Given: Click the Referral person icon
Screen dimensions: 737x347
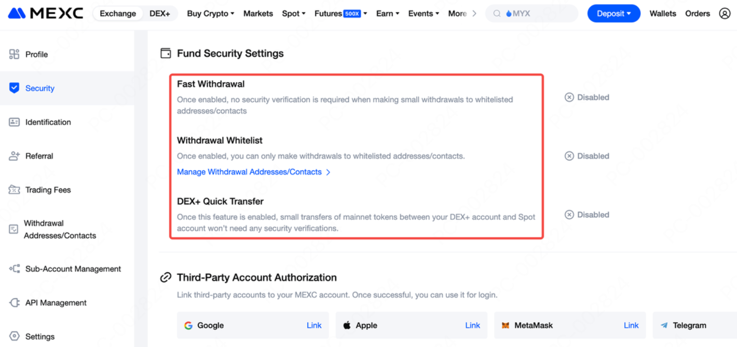Looking at the screenshot, I should (14, 156).
